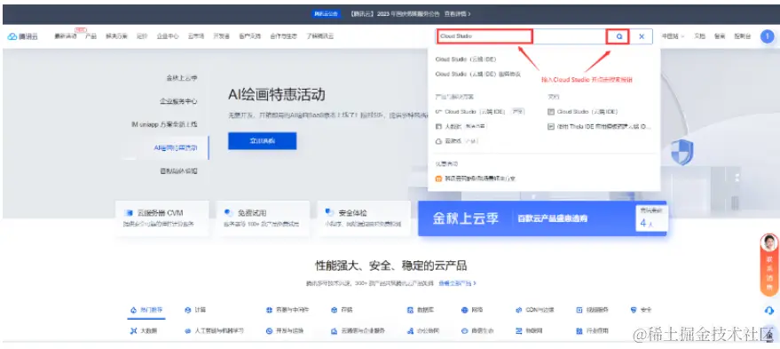
Task: Open the 开发者 nav item
Action: 221,36
